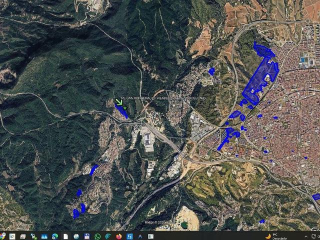Click the PL CAN CORDERA placemark label
This screenshot has width=320, height=240.
(163, 98)
